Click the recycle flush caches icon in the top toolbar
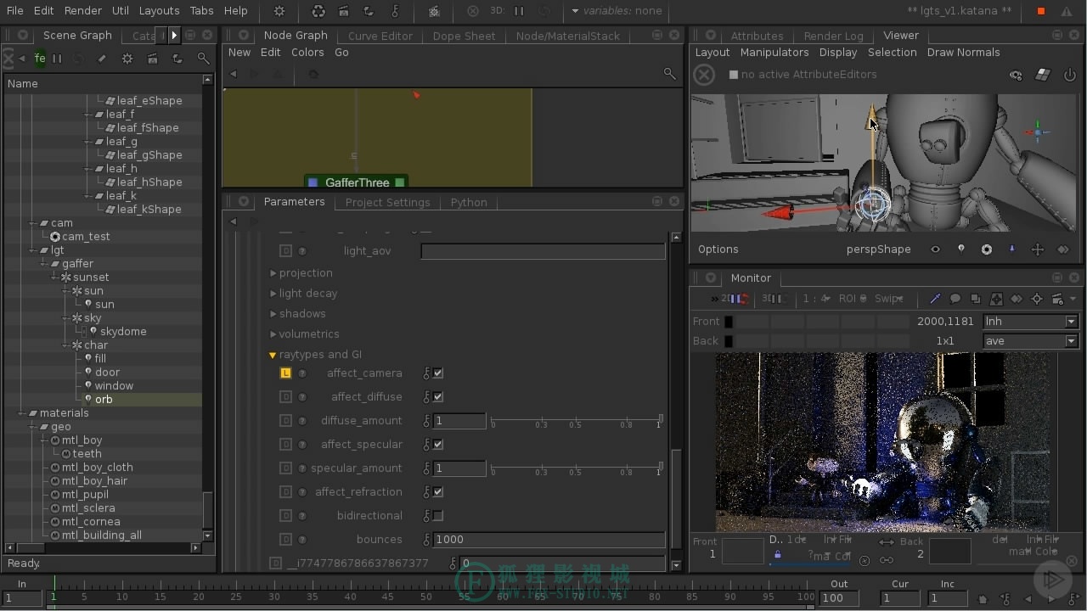The width and height of the screenshot is (1087, 611). pos(318,11)
